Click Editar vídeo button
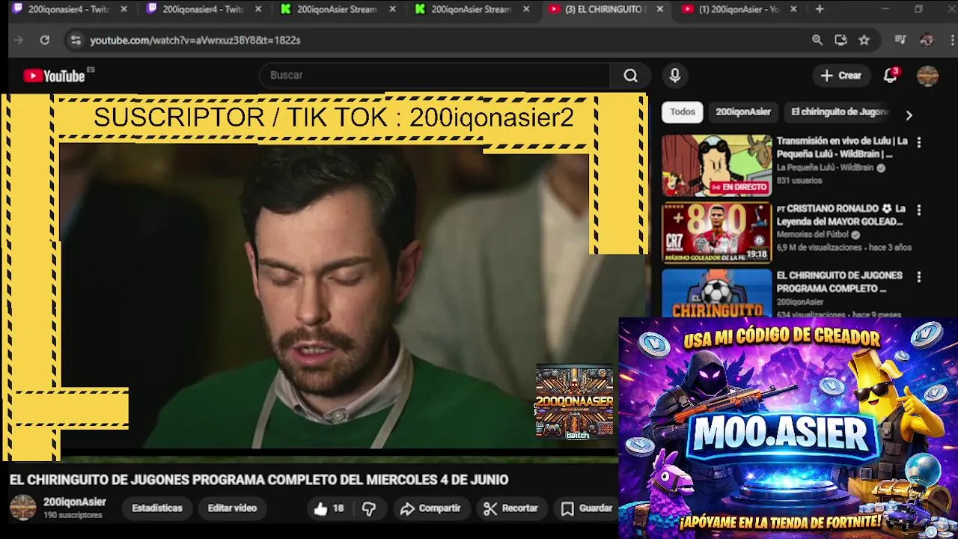The height and width of the screenshot is (539, 958). coord(232,508)
